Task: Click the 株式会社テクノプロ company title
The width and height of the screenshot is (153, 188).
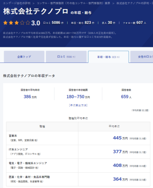Action: 36,11
